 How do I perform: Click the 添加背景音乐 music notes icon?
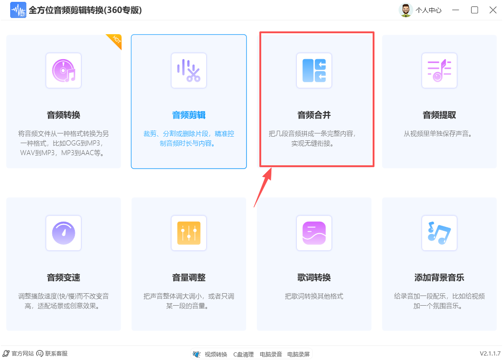pyautogui.click(x=439, y=233)
